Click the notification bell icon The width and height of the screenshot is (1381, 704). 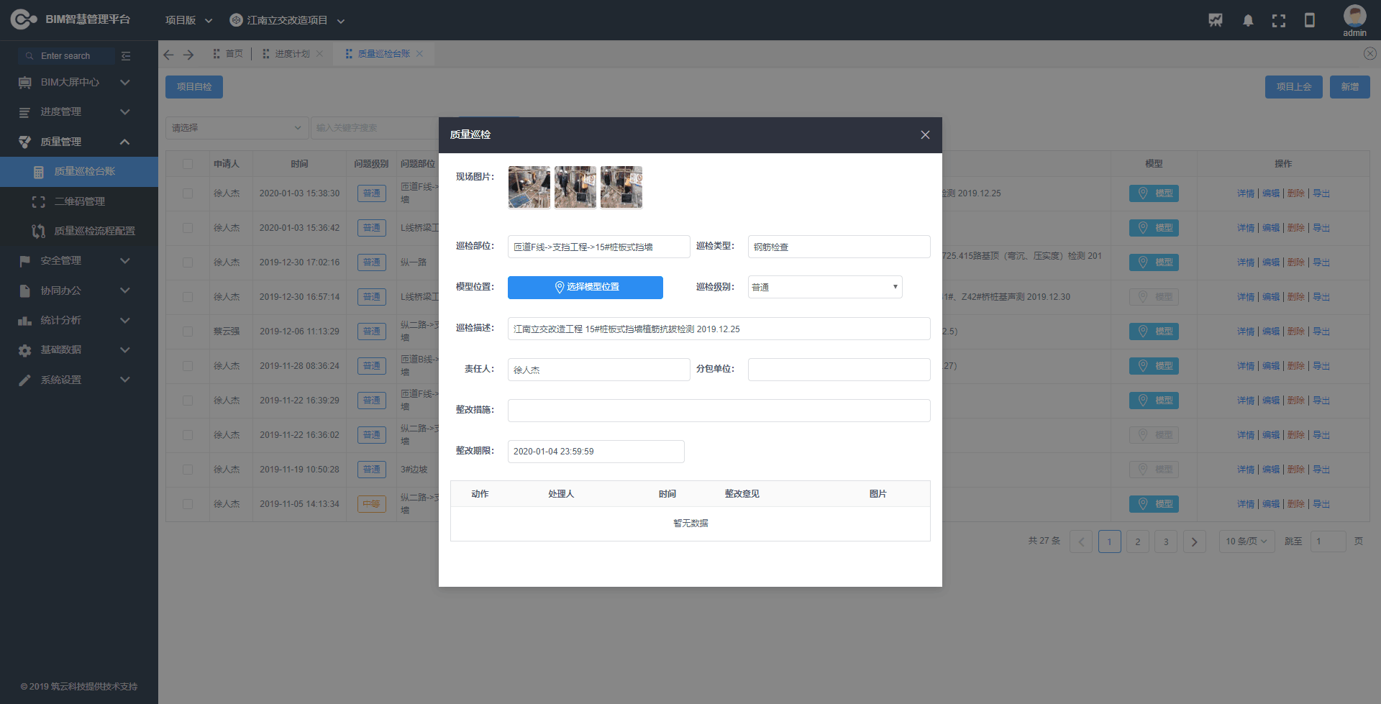point(1248,21)
